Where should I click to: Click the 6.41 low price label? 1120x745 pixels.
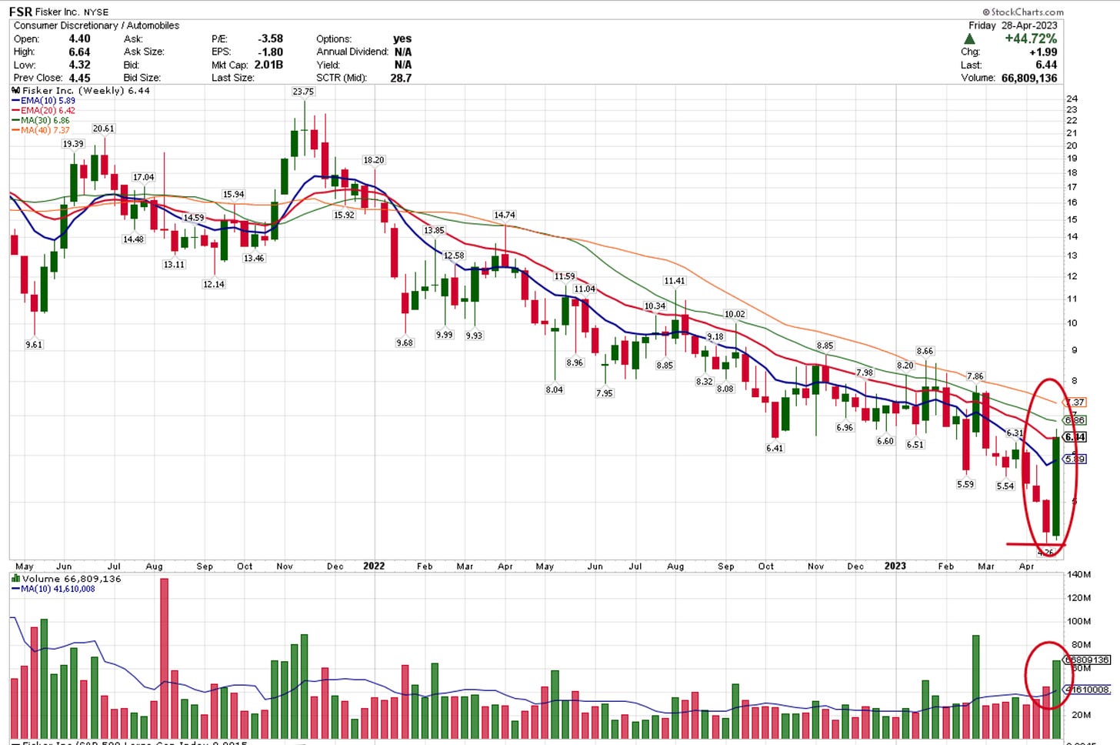pyautogui.click(x=775, y=448)
